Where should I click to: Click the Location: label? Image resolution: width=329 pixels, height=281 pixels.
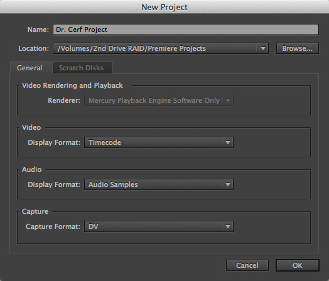click(x=33, y=48)
